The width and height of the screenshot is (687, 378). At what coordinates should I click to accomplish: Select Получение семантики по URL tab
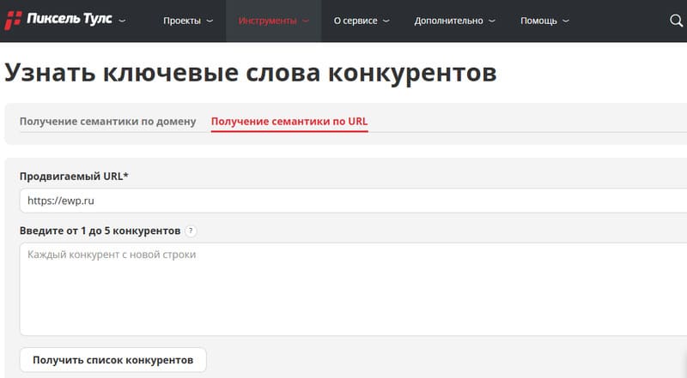289,122
